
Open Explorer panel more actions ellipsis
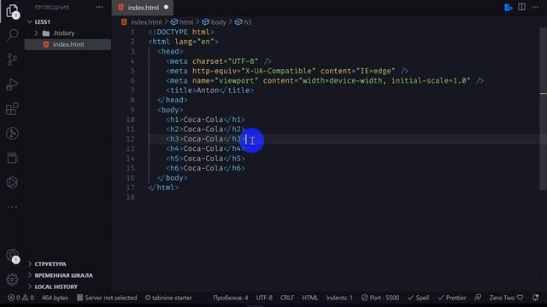click(x=99, y=8)
